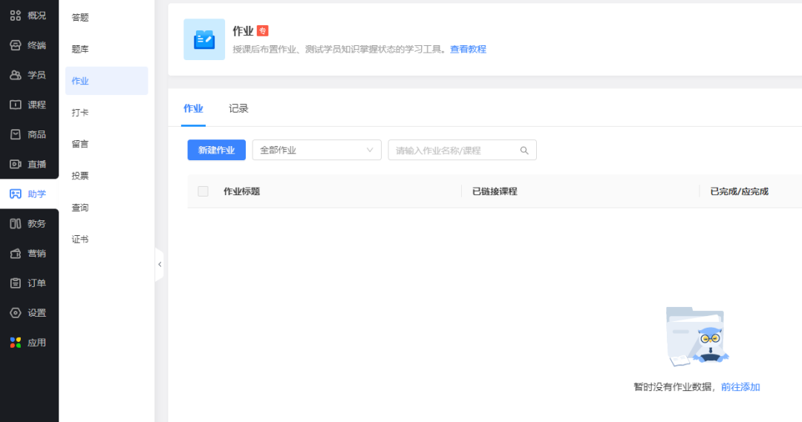
Task: Click the owl empty-state illustration
Action: 697,337
